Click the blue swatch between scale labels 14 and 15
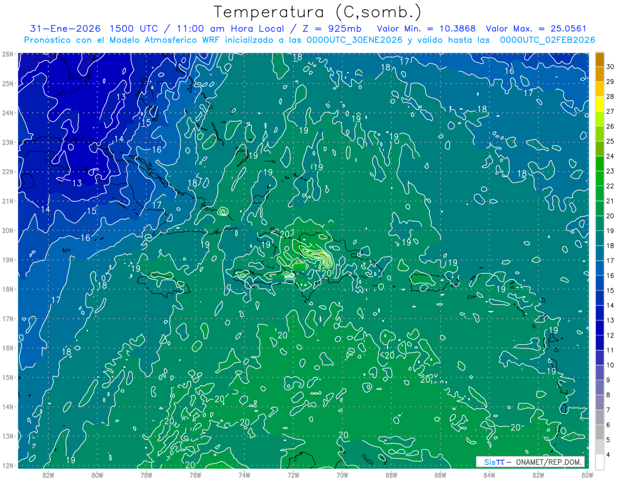 pos(600,298)
